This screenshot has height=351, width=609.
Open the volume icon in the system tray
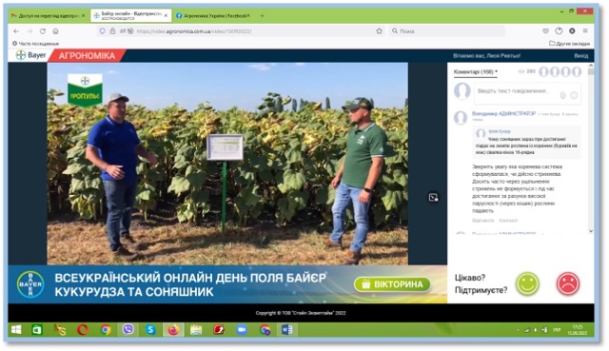point(535,330)
